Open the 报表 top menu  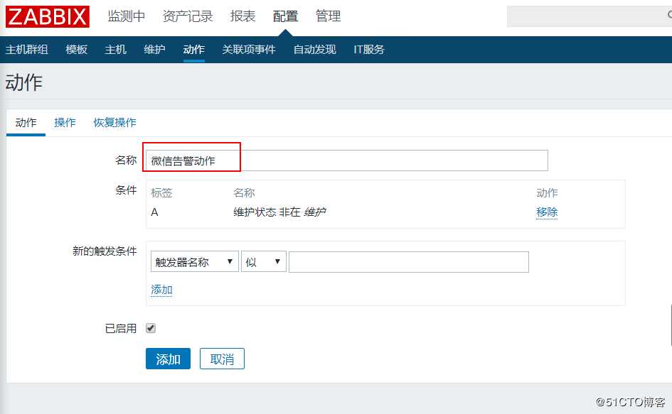[x=243, y=16]
